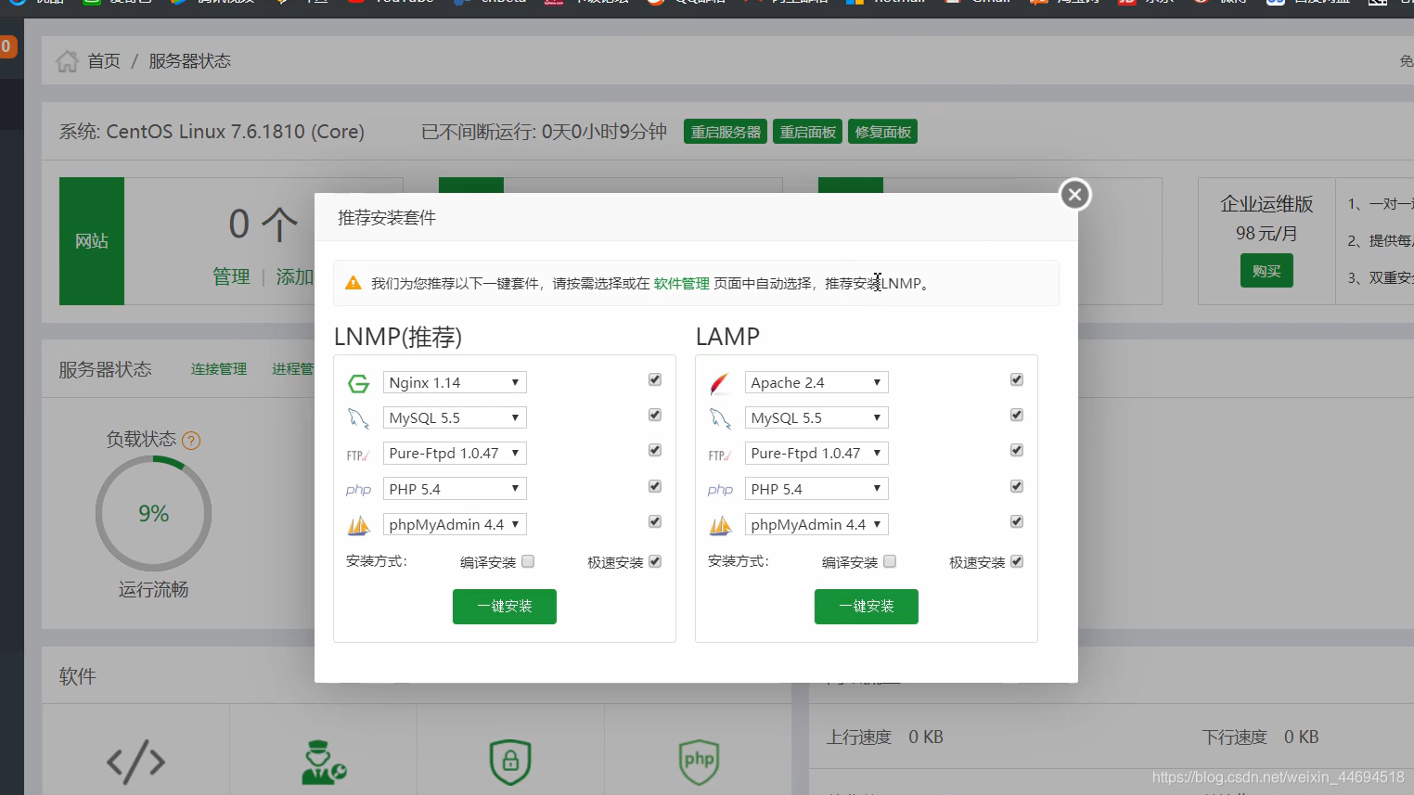Image resolution: width=1414 pixels, height=795 pixels.
Task: Click the code brackets software icon
Action: [135, 762]
